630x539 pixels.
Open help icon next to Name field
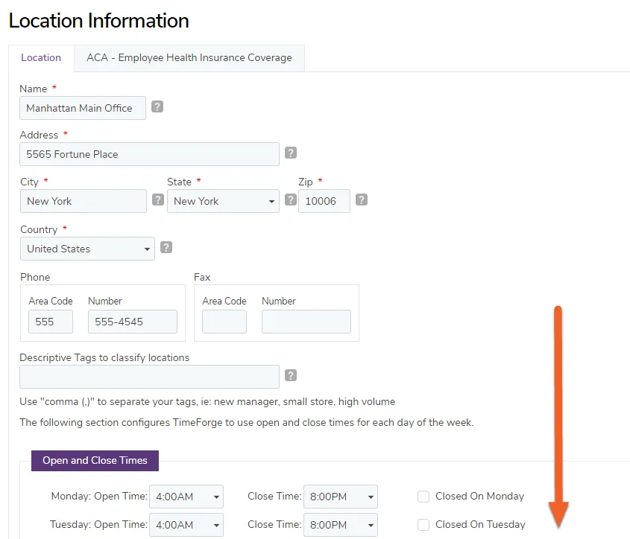tap(157, 106)
